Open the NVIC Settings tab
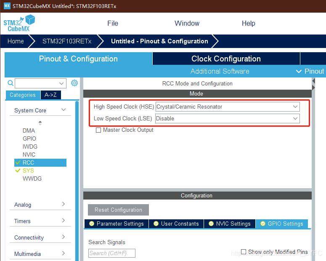326x261 pixels. click(x=230, y=224)
